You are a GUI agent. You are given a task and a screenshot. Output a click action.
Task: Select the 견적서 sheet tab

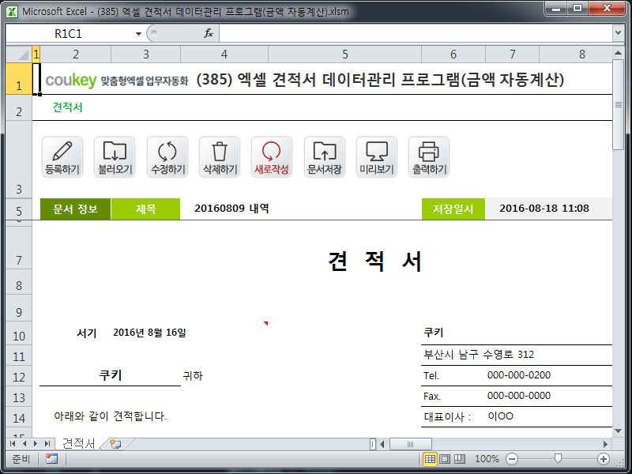(78, 444)
